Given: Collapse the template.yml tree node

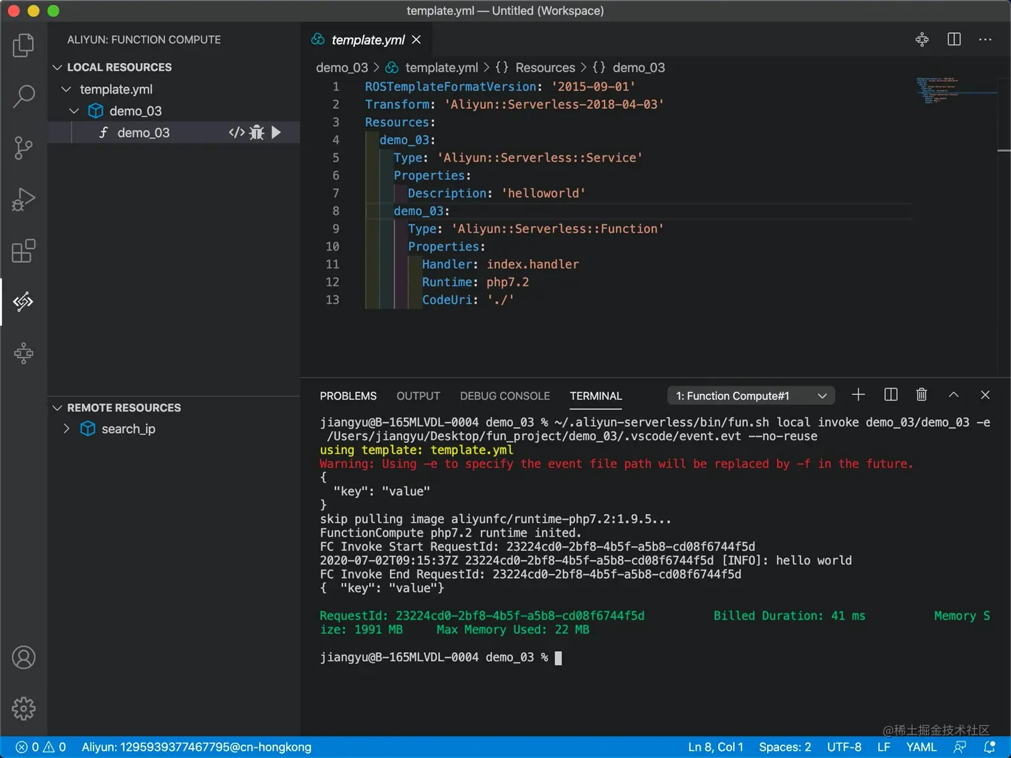Looking at the screenshot, I should click(66, 89).
